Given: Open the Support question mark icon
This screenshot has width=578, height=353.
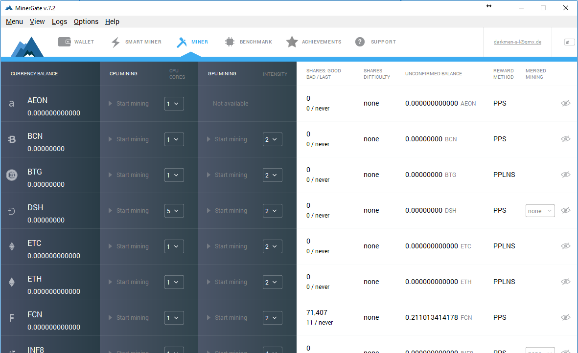Looking at the screenshot, I should (x=360, y=42).
